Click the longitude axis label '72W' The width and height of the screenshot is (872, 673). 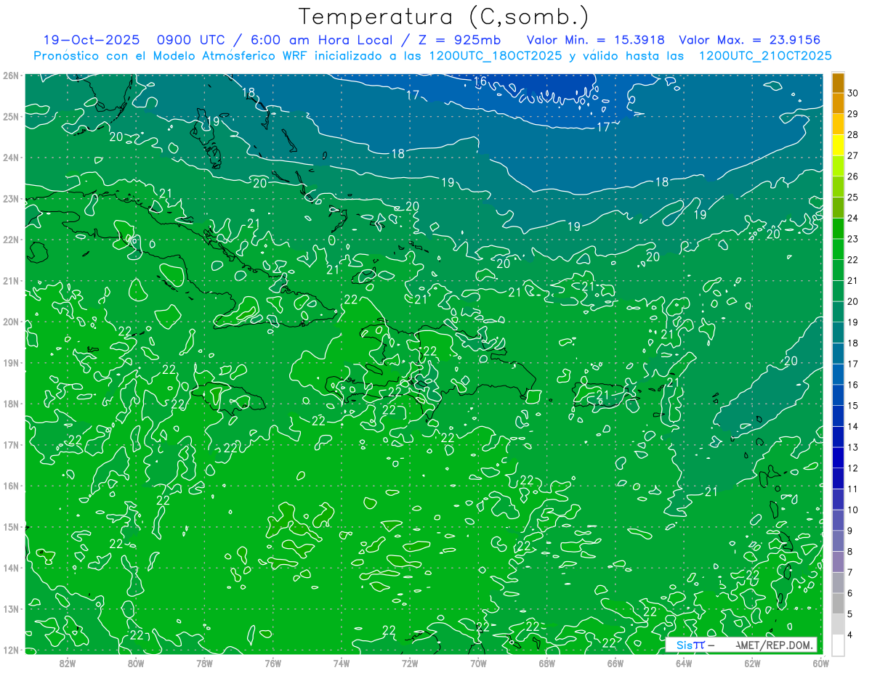(410, 663)
